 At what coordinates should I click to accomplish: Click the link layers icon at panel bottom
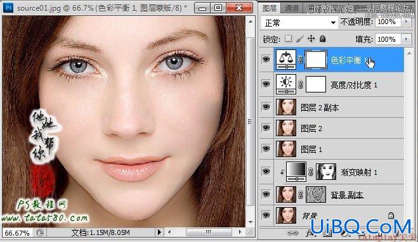(292, 233)
